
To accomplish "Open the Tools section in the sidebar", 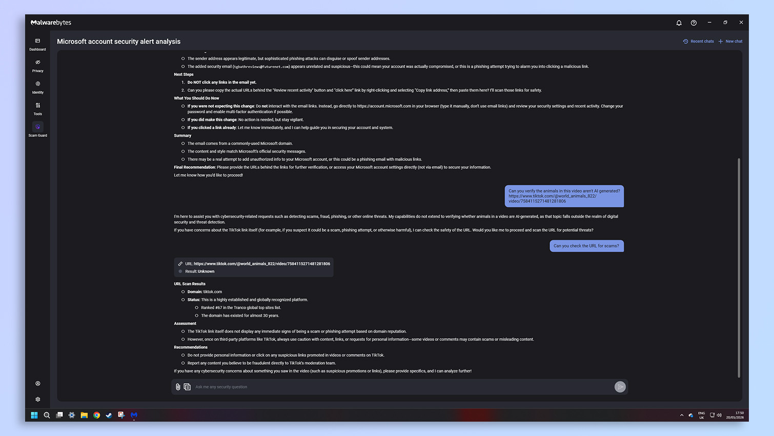I will pyautogui.click(x=37, y=109).
